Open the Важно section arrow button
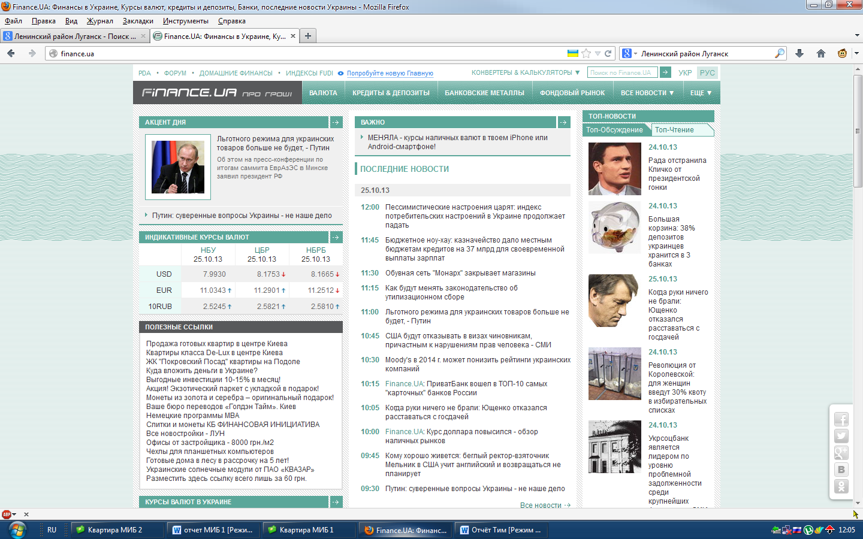863x539 pixels. (564, 122)
